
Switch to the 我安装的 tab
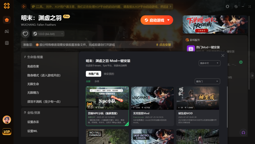109,74
